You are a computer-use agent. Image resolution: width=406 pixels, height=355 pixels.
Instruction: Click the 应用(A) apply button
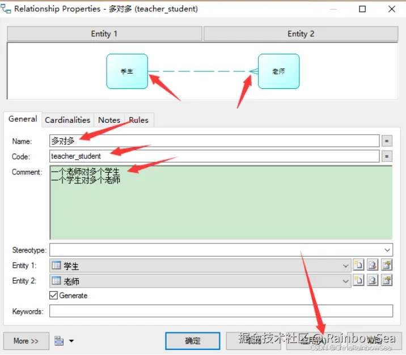314,341
